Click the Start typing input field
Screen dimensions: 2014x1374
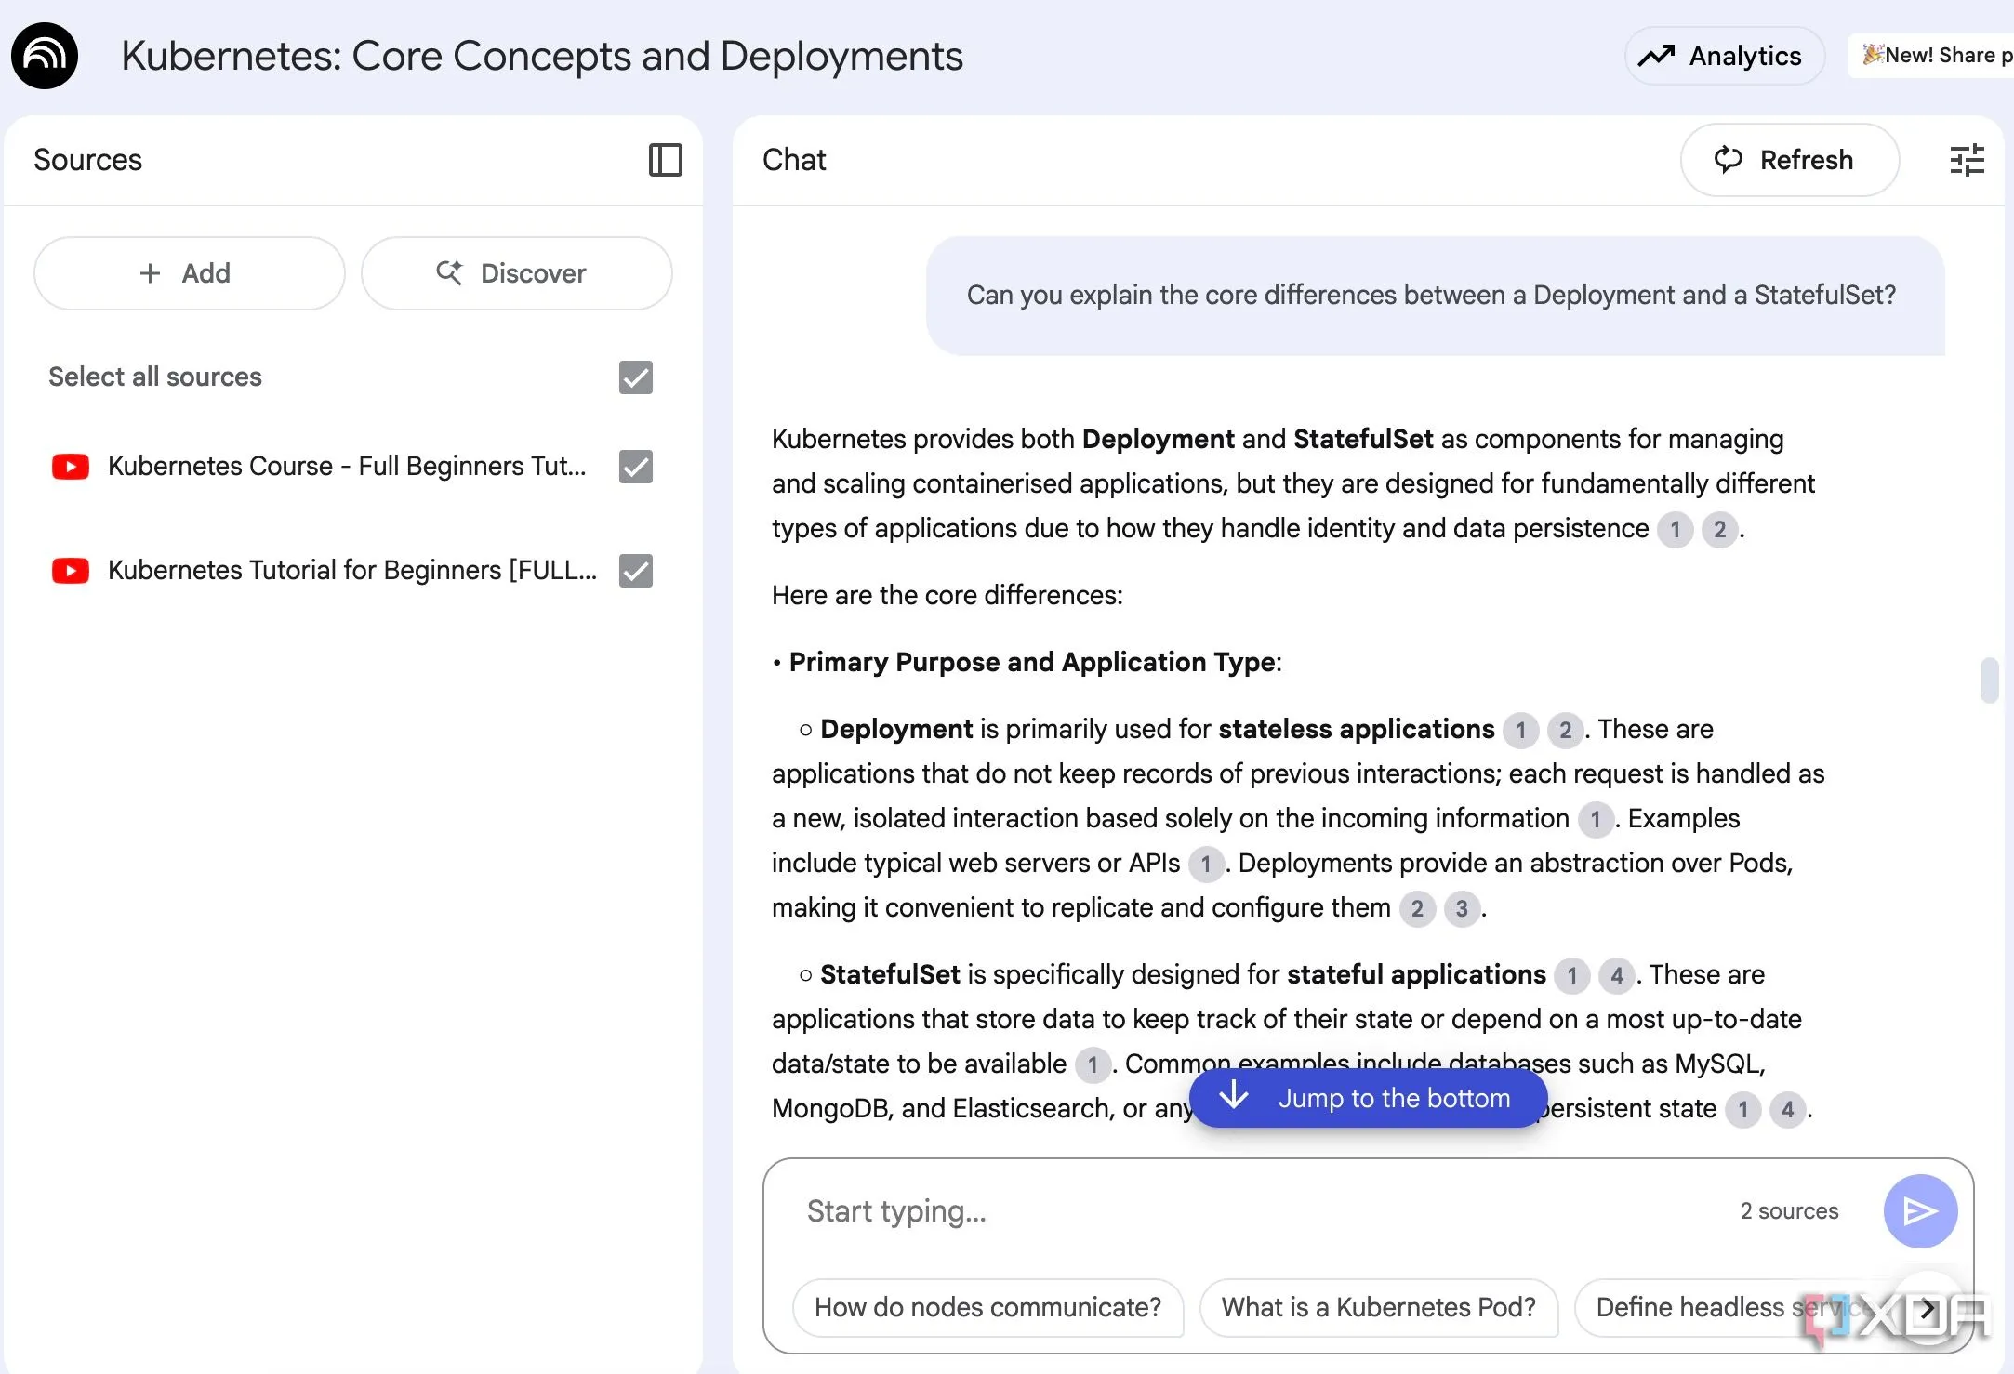click(1255, 1211)
